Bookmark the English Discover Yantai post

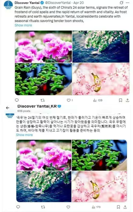120,100
